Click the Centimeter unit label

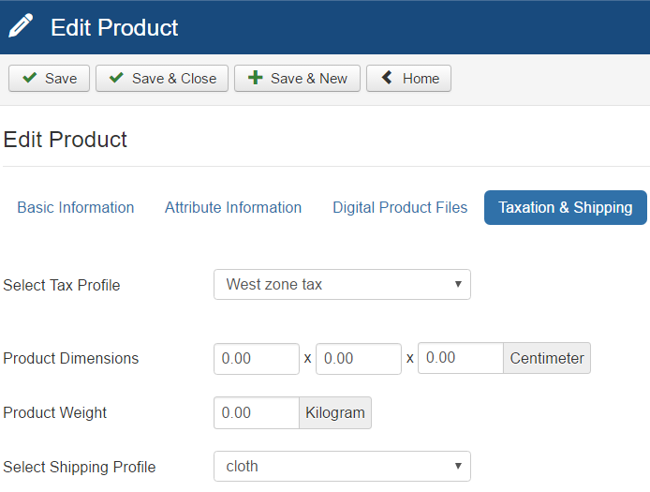[x=547, y=358]
